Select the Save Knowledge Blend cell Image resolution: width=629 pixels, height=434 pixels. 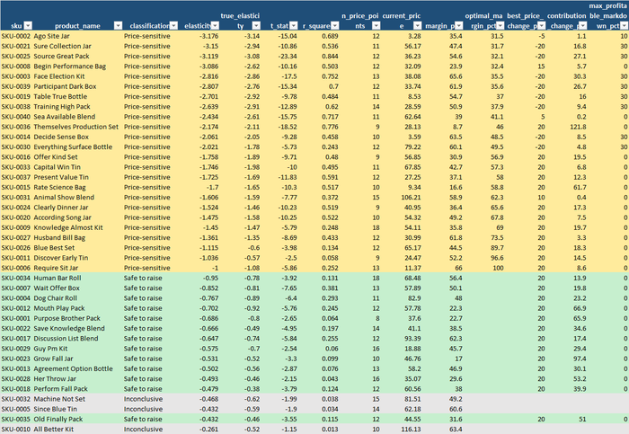click(77, 328)
